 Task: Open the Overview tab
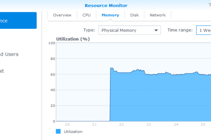(62, 15)
